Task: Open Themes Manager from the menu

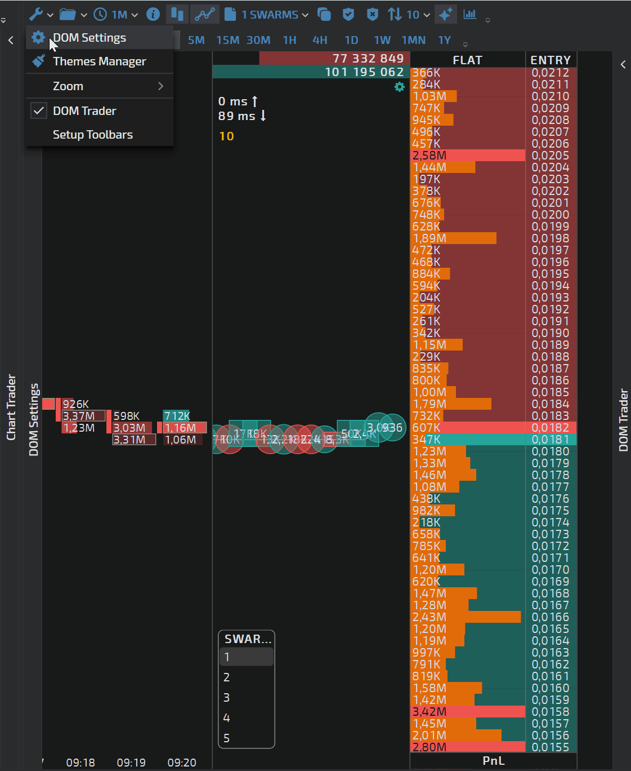Action: (99, 61)
